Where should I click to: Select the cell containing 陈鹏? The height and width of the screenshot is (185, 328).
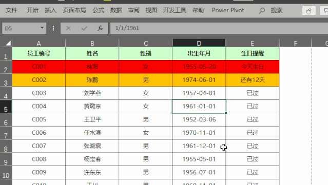(x=92, y=80)
